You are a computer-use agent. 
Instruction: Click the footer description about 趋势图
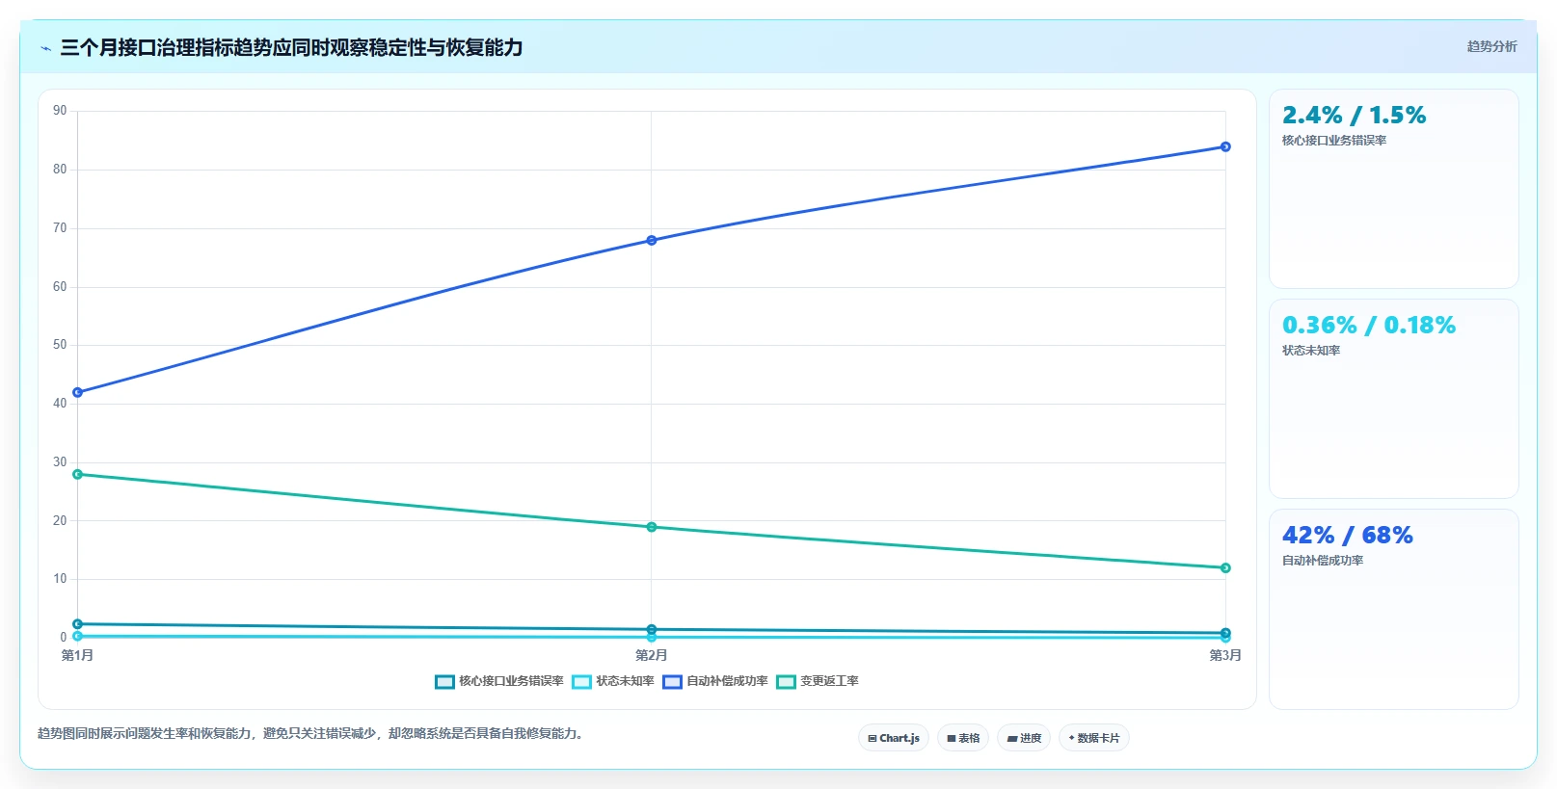tap(312, 734)
